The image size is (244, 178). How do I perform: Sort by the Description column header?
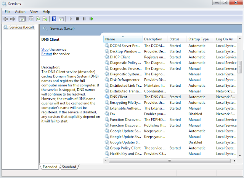tap(155, 39)
